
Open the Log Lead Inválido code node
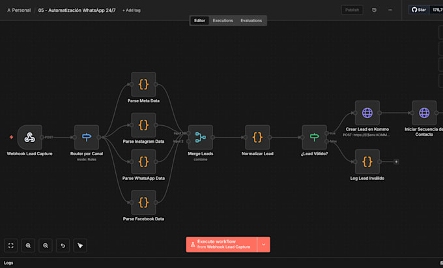(367, 162)
